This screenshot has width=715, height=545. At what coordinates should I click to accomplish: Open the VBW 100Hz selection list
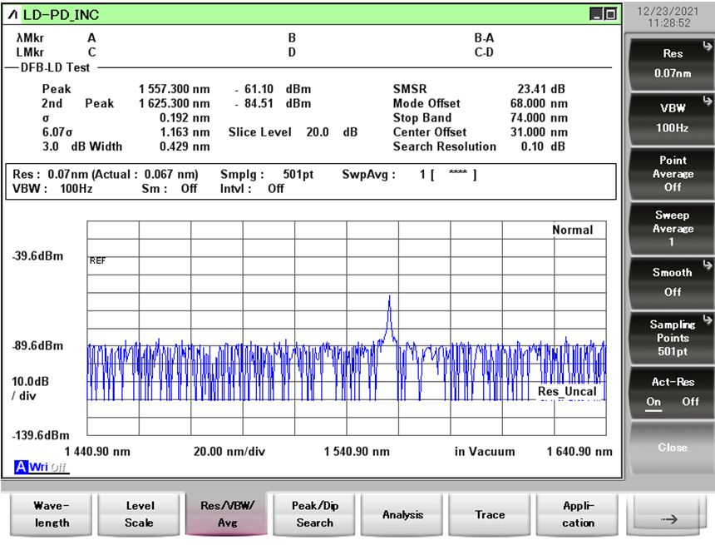[672, 118]
